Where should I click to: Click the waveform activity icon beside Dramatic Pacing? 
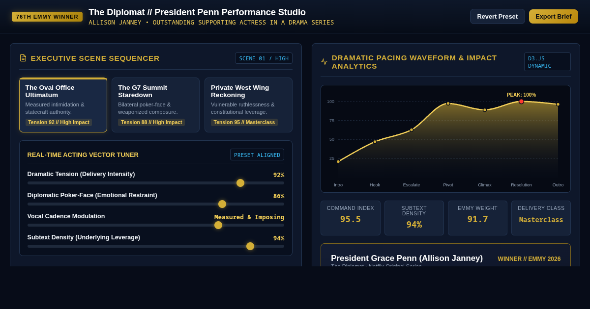tap(324, 62)
